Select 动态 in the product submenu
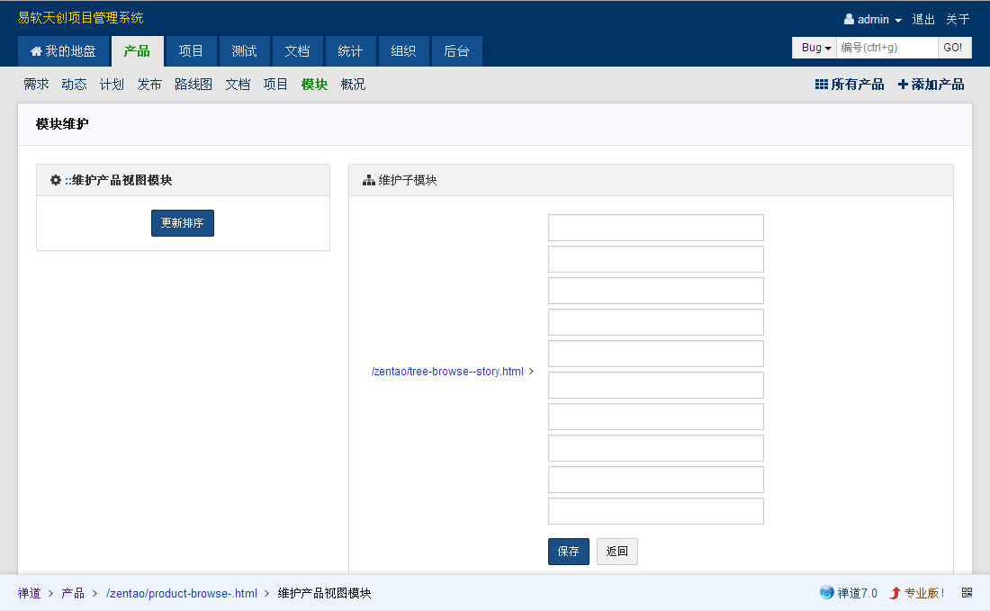The height and width of the screenshot is (611, 990). 74,84
